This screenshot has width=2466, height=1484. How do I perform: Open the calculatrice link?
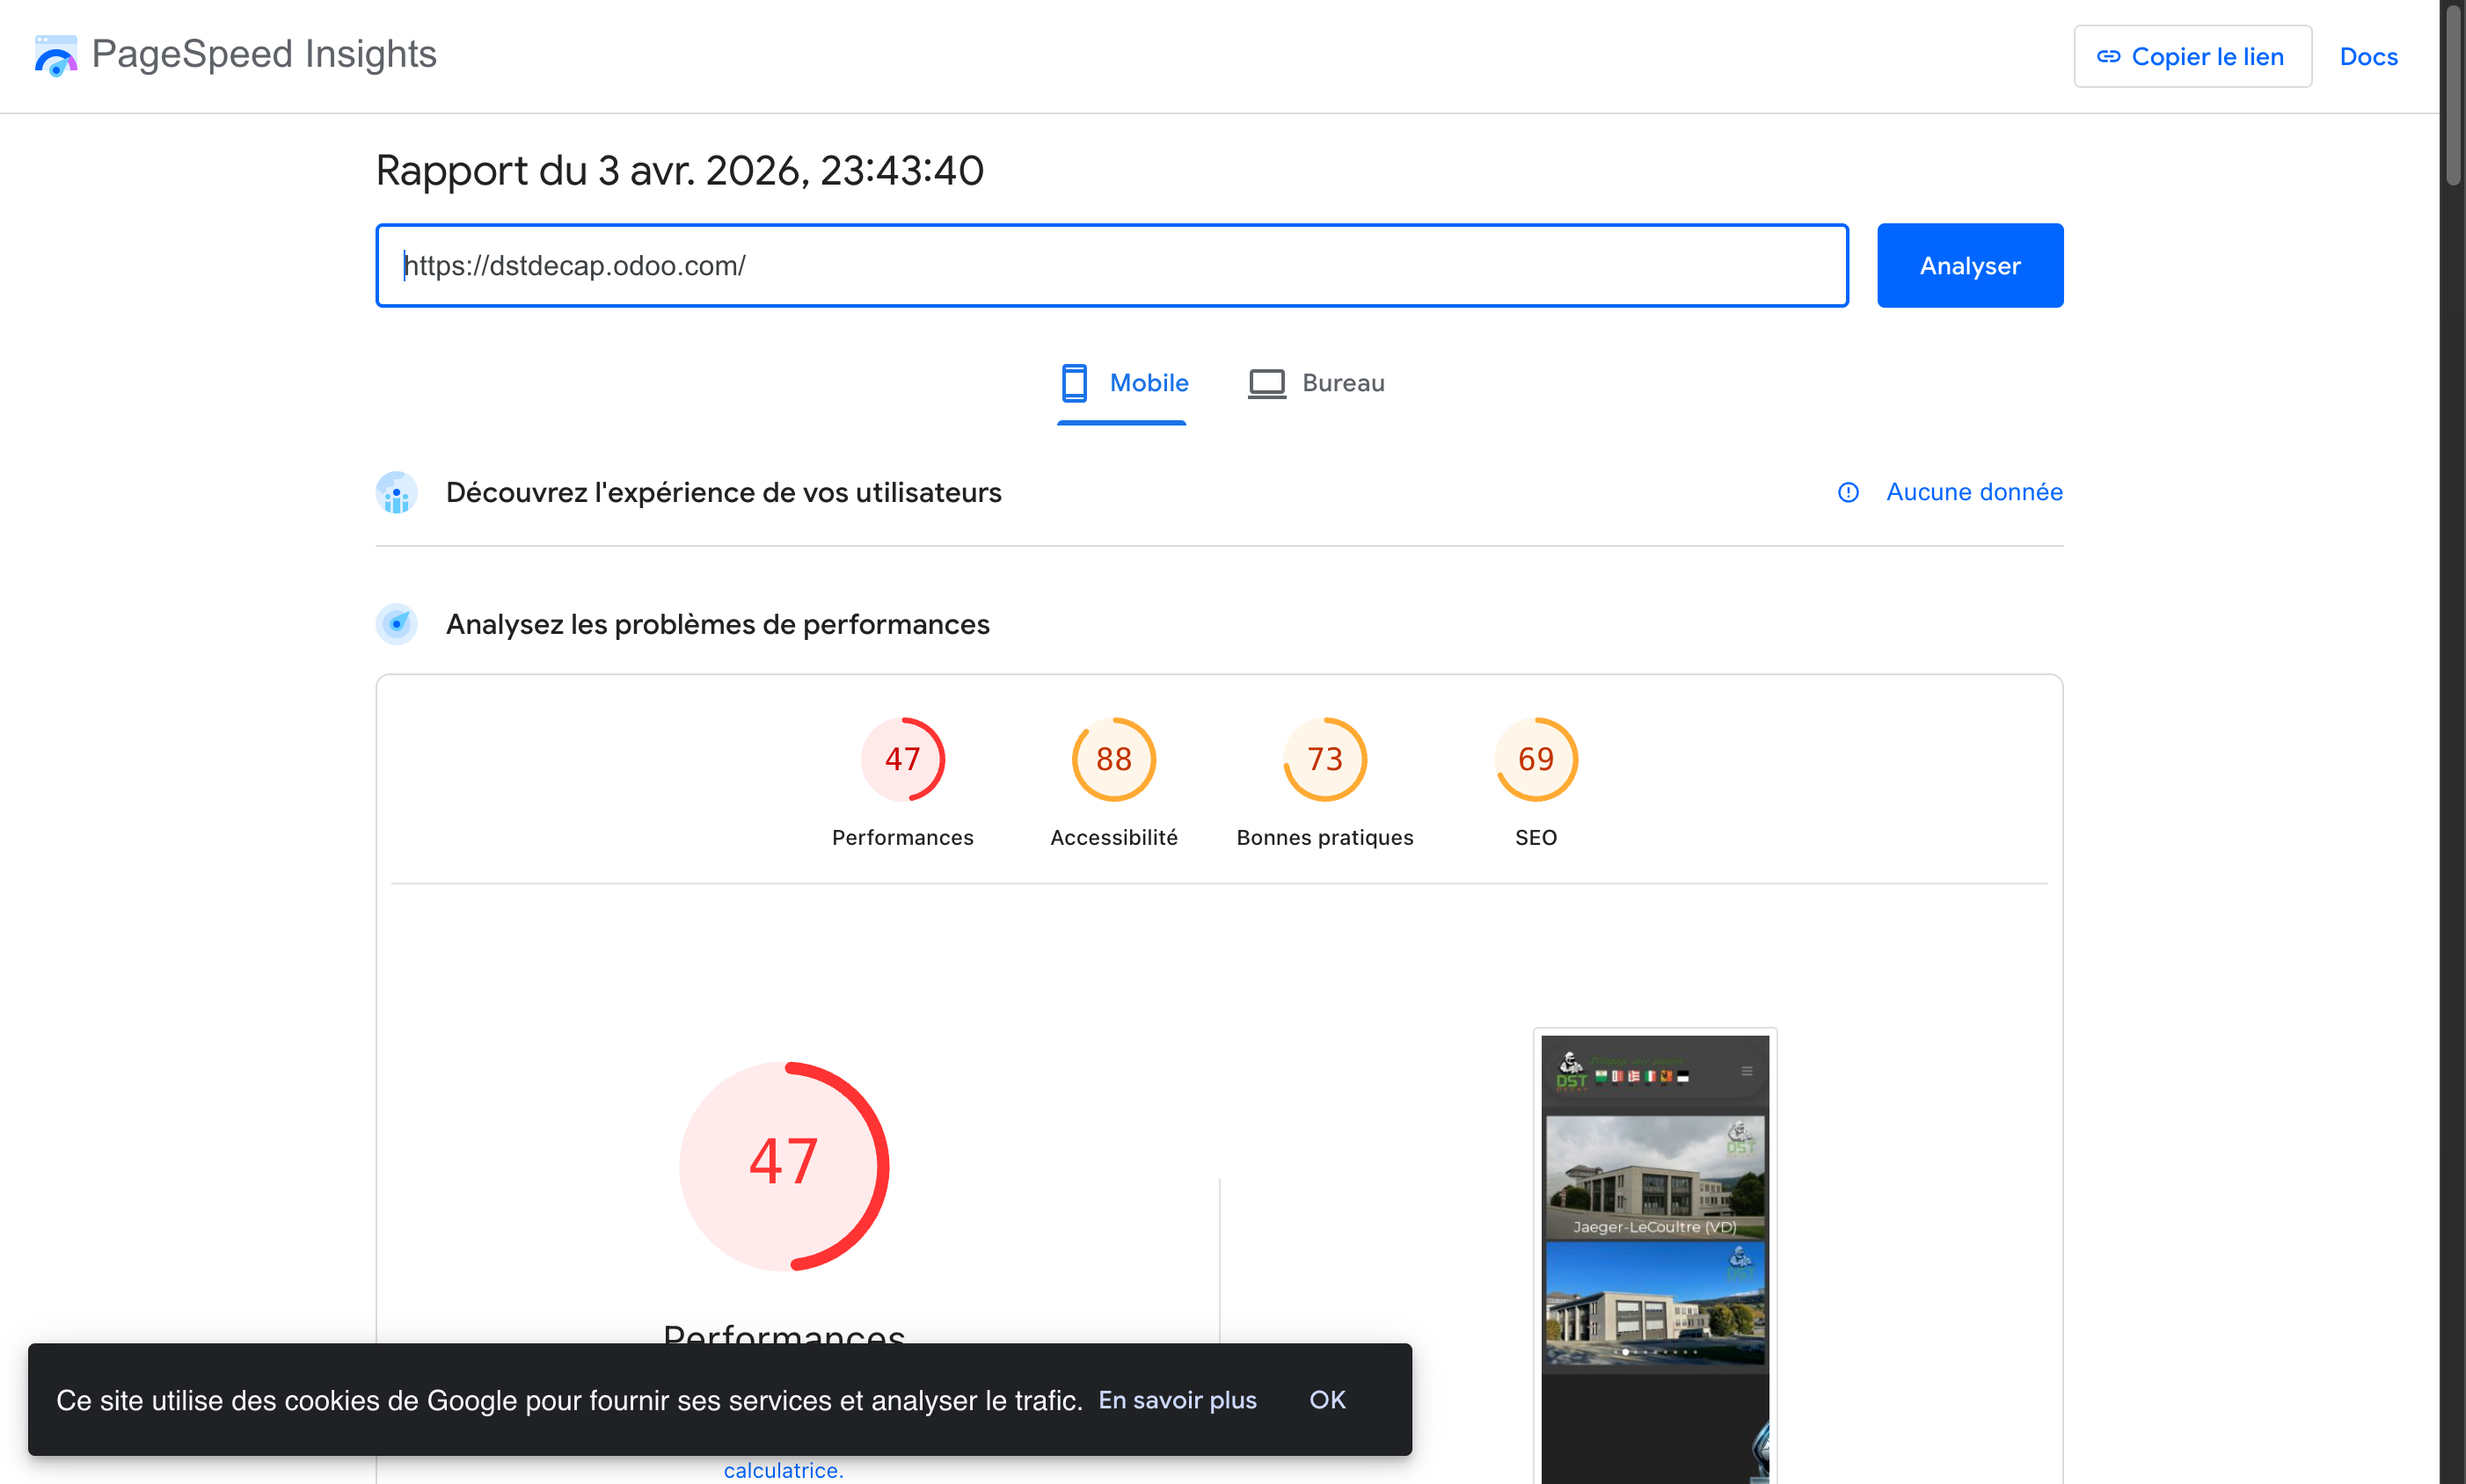tap(784, 1470)
